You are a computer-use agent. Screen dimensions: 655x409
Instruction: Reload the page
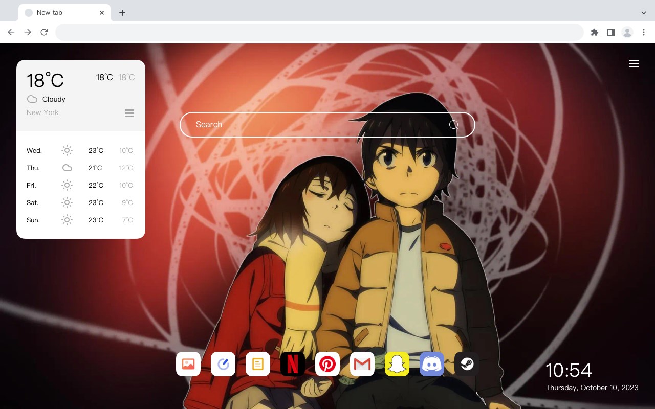pyautogui.click(x=44, y=32)
